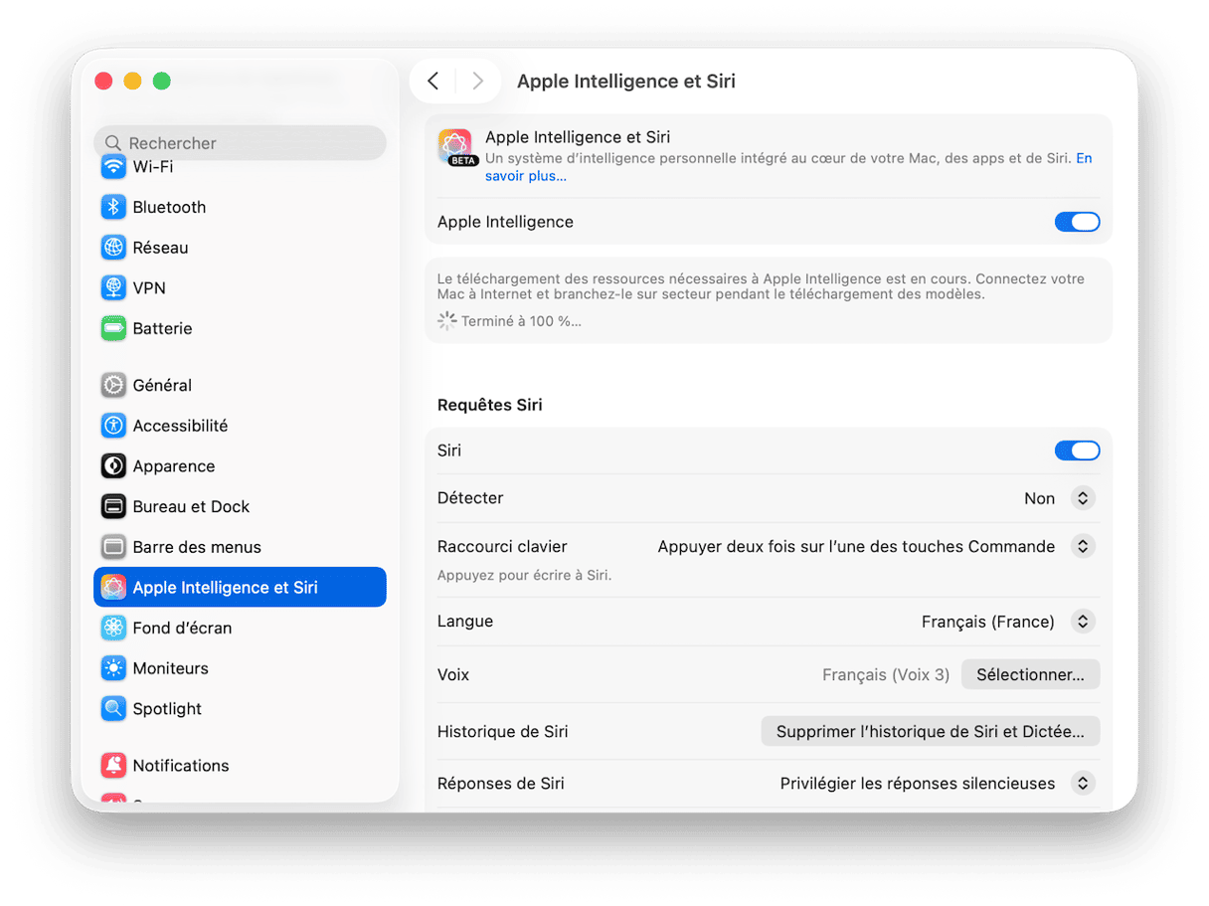Viewport: 1209px width, 906px height.
Task: Open Réseau settings icon
Action: (113, 247)
